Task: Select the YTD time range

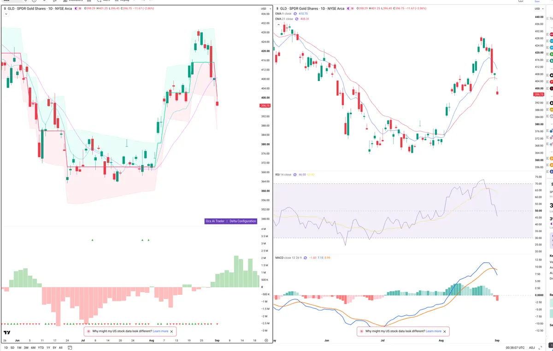Action: [x=41, y=348]
